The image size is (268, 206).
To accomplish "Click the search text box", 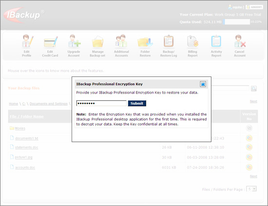I will point(230,88).
